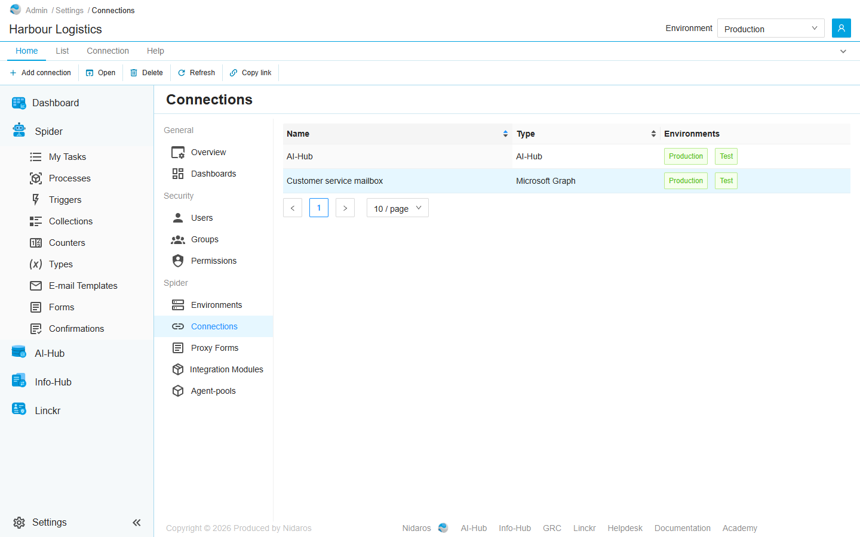Open the Documentation footer link
The image size is (860, 537).
(x=683, y=528)
